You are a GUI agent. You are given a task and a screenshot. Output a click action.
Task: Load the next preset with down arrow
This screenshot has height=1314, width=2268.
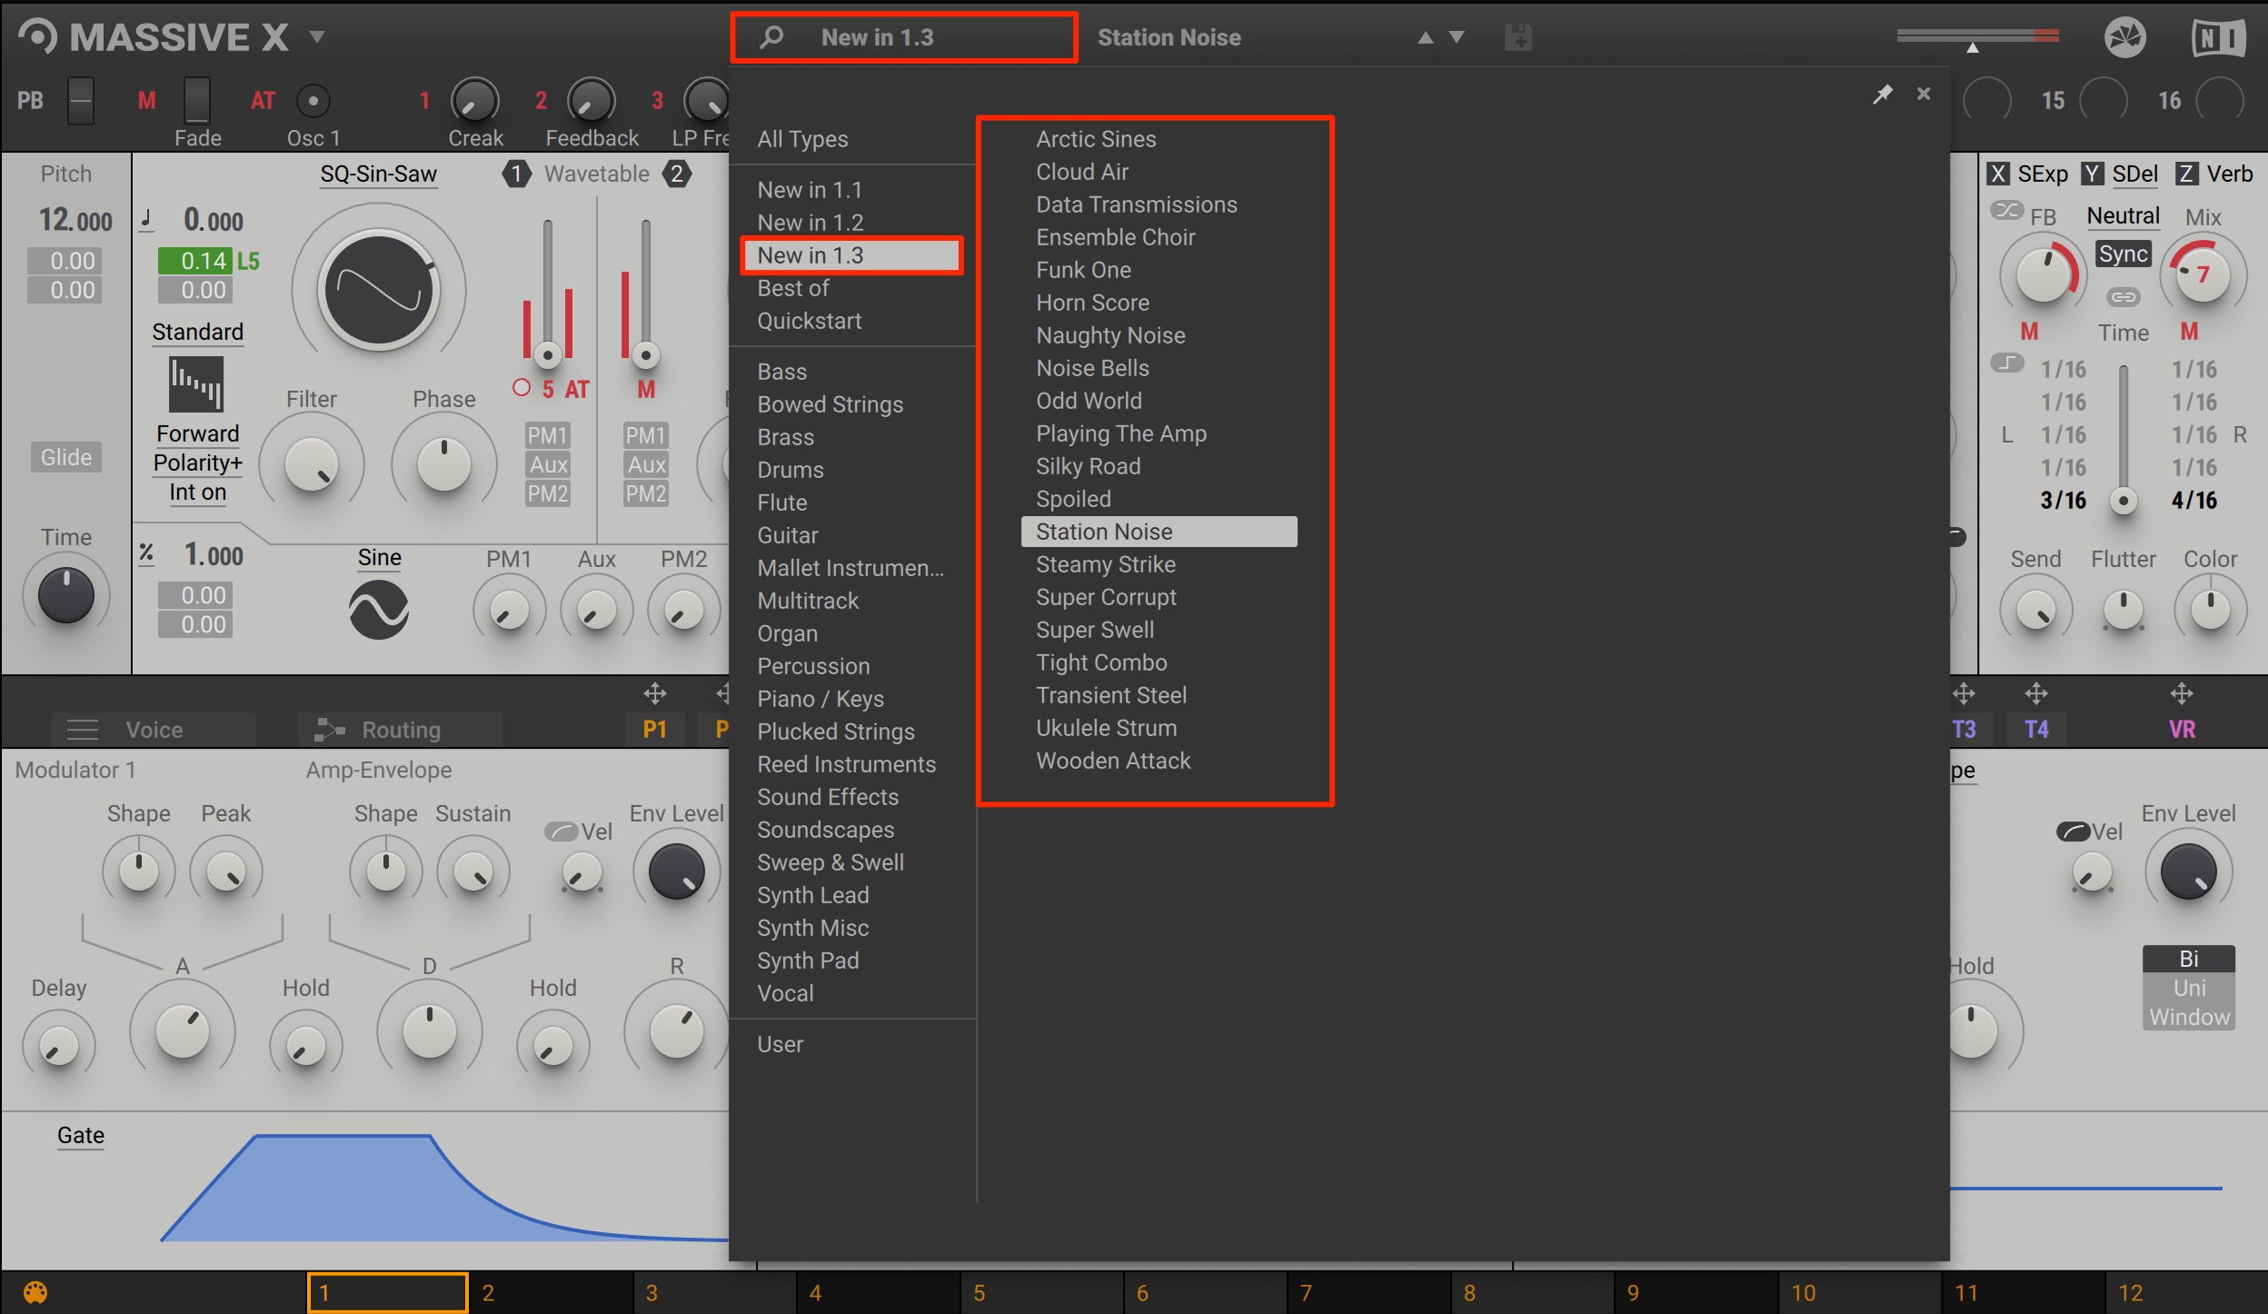[1457, 37]
